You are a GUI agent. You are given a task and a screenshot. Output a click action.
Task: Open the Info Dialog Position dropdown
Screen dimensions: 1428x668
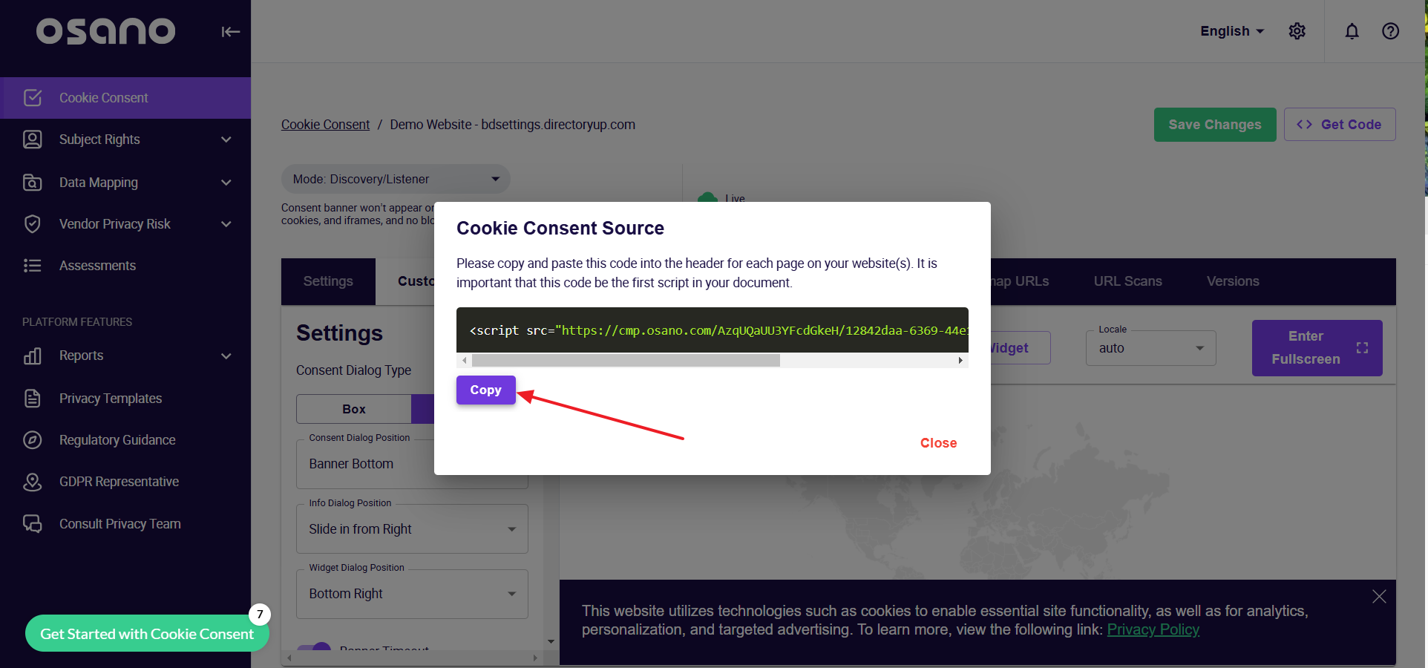(412, 529)
